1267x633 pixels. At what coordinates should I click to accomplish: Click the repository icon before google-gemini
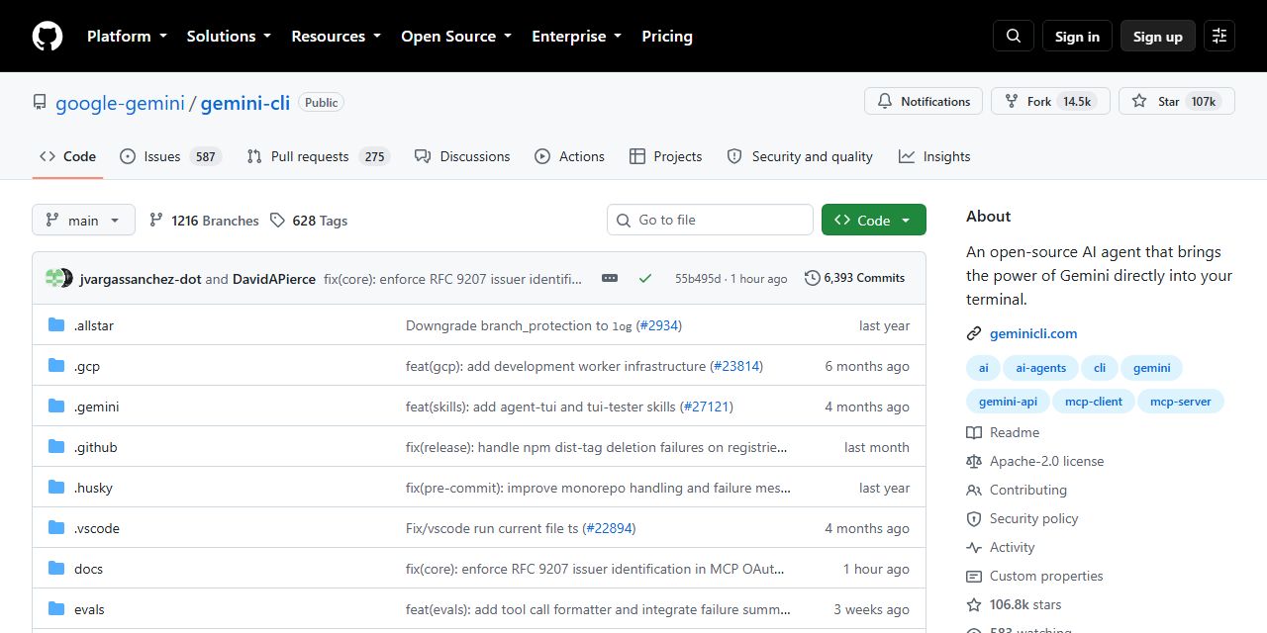coord(40,102)
